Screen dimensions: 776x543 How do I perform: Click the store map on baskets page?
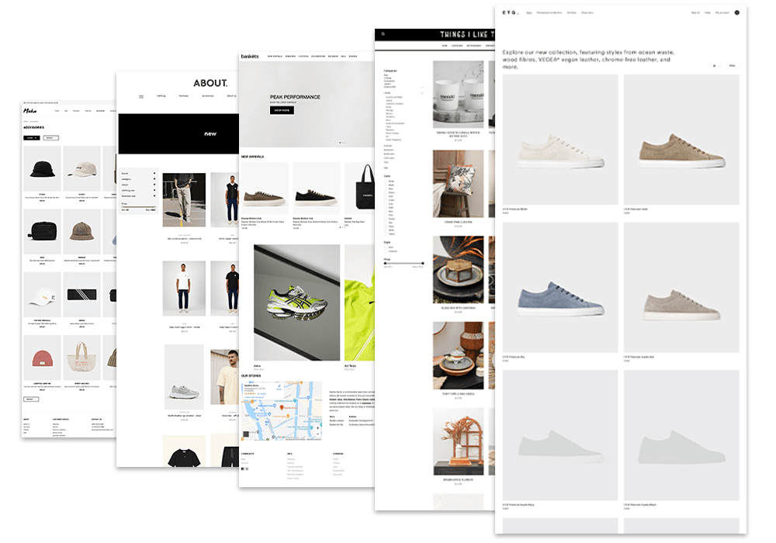pos(282,410)
